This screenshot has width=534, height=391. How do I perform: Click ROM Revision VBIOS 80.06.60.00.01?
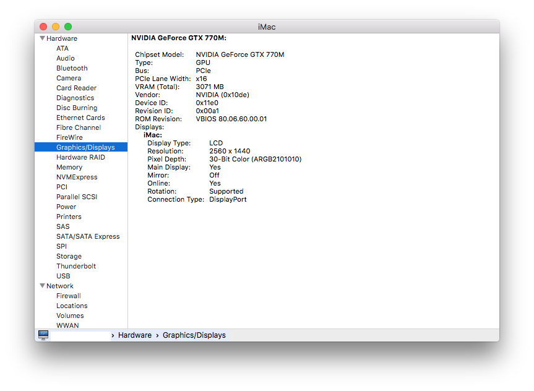pos(231,119)
